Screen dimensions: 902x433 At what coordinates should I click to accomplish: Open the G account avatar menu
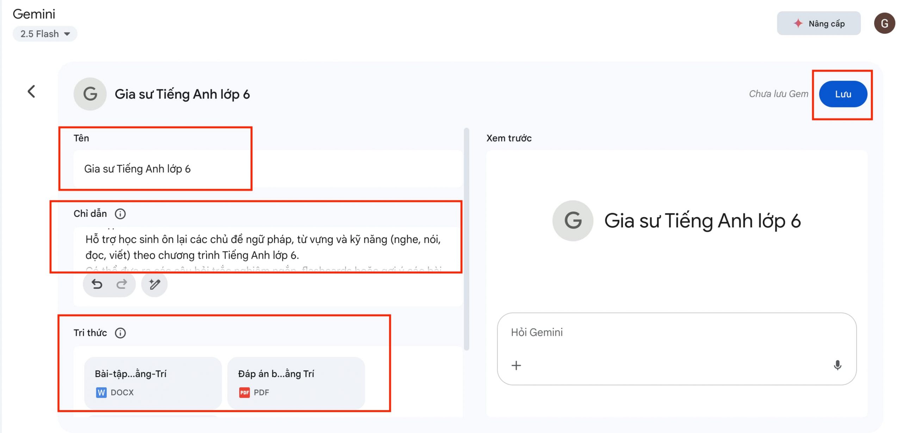[884, 23]
